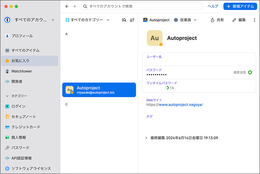Open the account switcher dropdown
The image size is (260, 174).
(30, 20)
